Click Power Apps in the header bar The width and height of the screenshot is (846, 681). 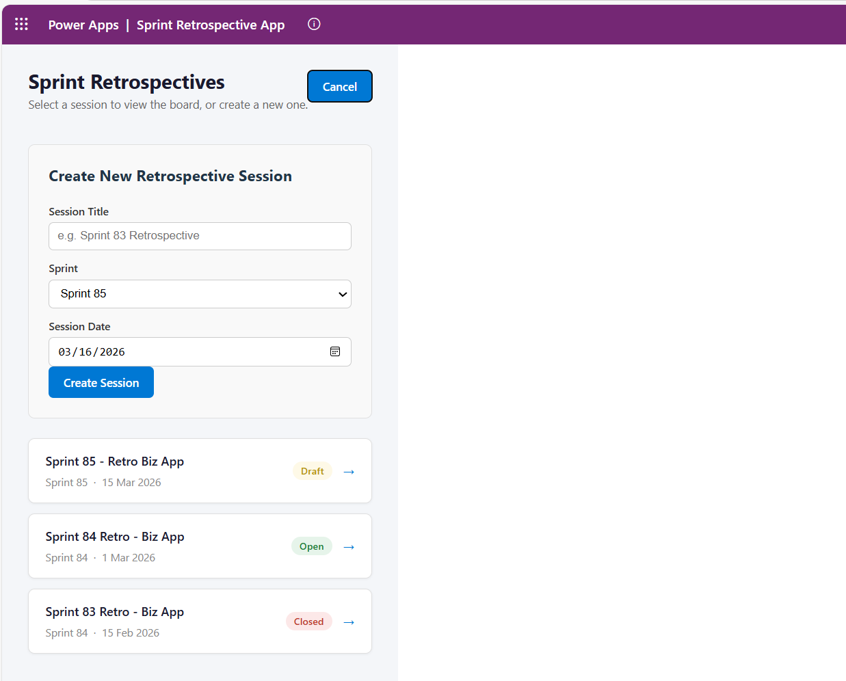point(83,25)
